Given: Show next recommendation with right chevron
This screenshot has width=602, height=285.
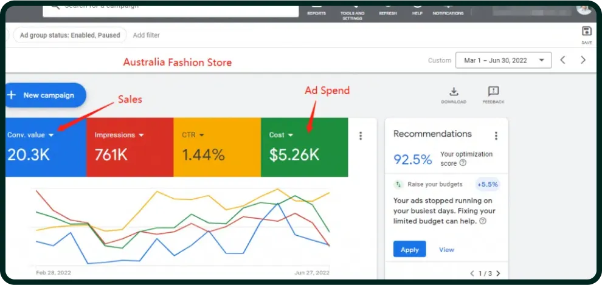Looking at the screenshot, I should (499, 273).
